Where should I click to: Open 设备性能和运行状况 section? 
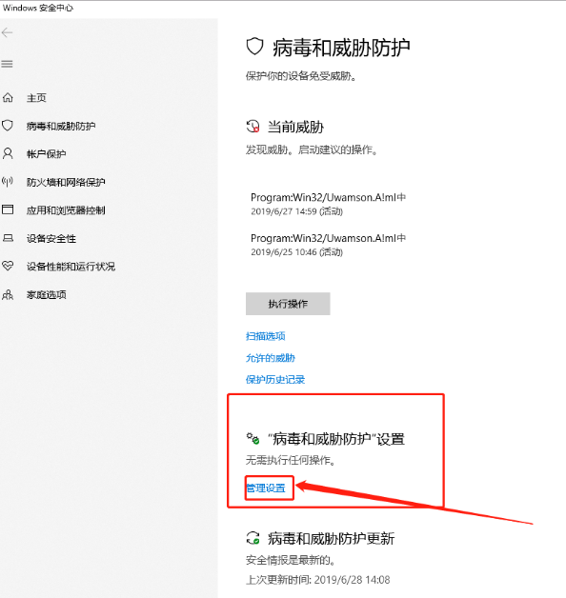tap(71, 267)
